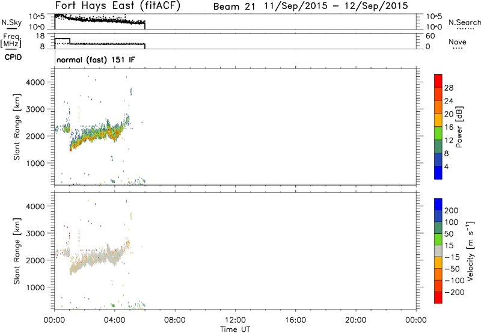The height and width of the screenshot is (333, 481).
Task: Click the red bottom segment of Velocity colorbar
Action: (x=438, y=298)
